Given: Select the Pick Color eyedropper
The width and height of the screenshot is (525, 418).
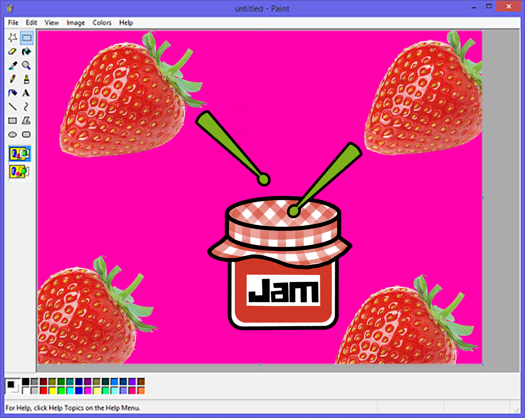Looking at the screenshot, I should (13, 66).
